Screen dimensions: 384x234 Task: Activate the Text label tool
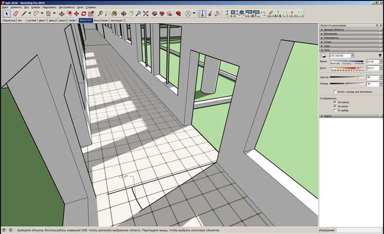107,13
